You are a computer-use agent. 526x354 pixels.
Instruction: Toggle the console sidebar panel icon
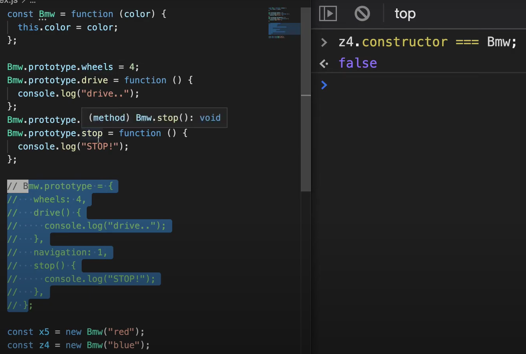click(328, 13)
